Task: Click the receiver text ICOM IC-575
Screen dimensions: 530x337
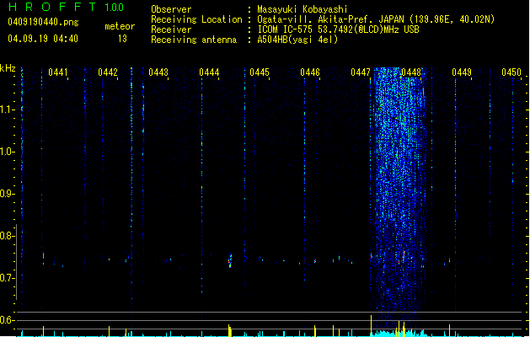Action: (x=286, y=29)
